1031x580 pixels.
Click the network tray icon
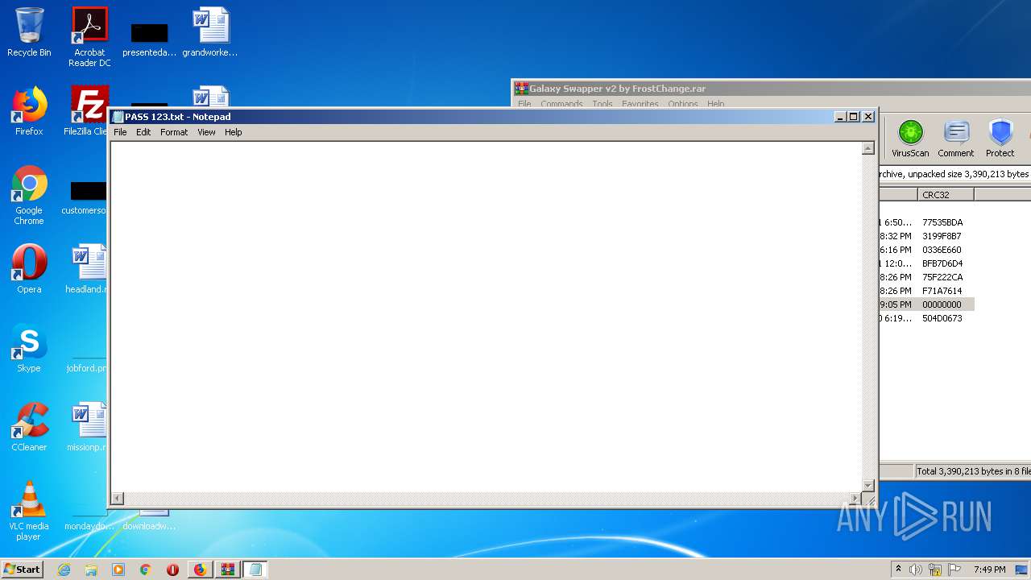pyautogui.click(x=935, y=570)
